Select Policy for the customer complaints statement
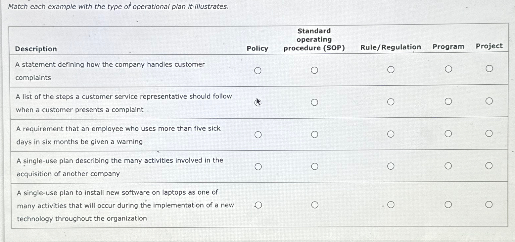Screen dimensions: 515x242 click(x=258, y=70)
